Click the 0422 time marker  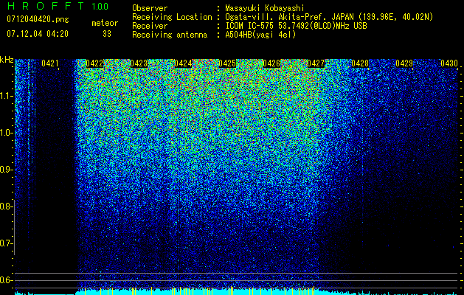coord(94,63)
